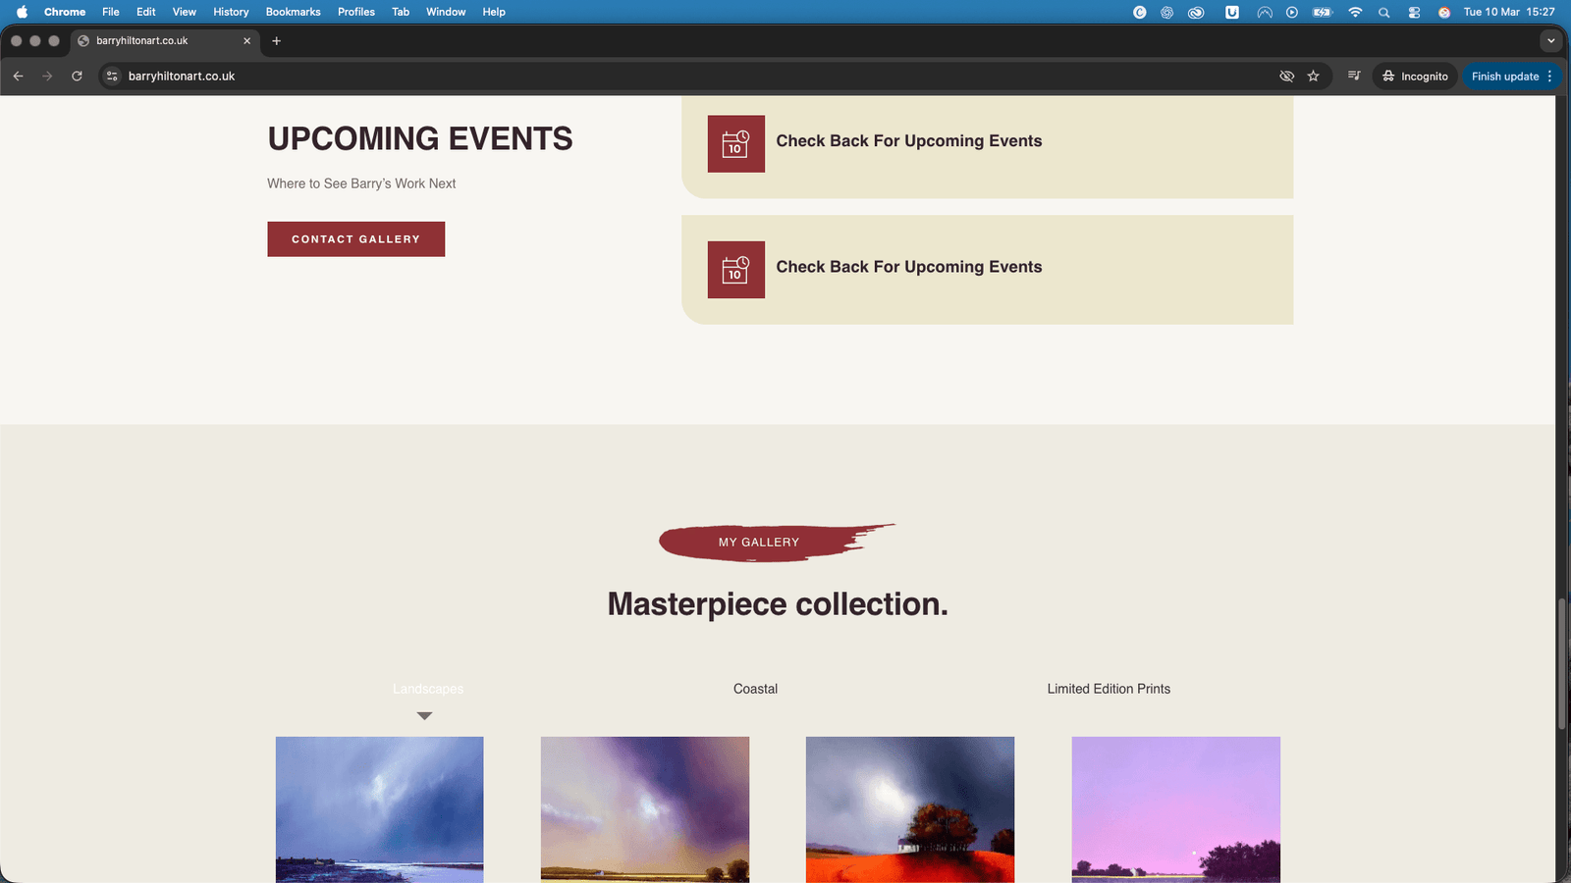Switch to the Coastal gallery tab
This screenshot has height=883, width=1571.
[755, 689]
